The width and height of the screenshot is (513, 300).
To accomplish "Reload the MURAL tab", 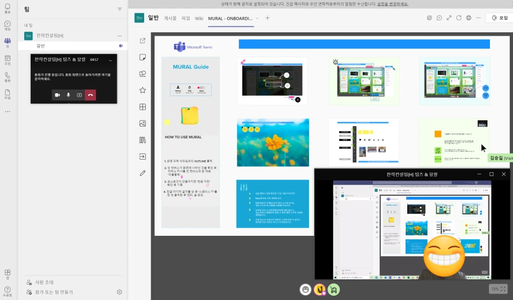I will 459,18.
